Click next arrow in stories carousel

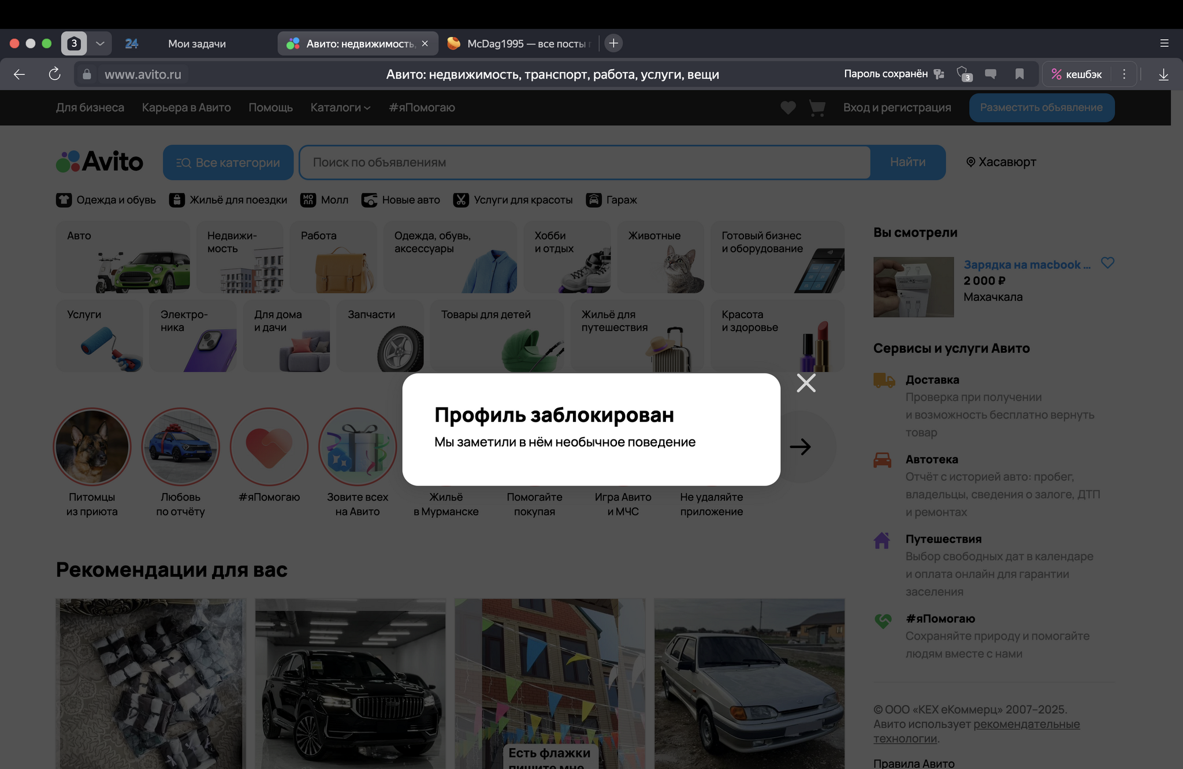pyautogui.click(x=800, y=446)
